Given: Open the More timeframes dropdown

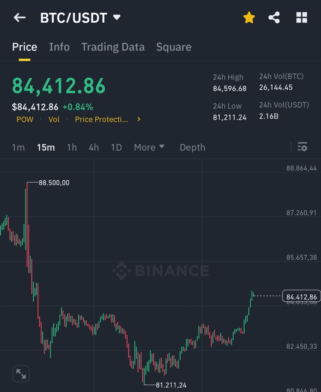Looking at the screenshot, I should 149,147.
